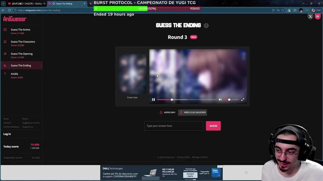Image resolution: width=323 pixels, height=181 pixels.
Task: Open the About link
Action: click(x=25, y=119)
